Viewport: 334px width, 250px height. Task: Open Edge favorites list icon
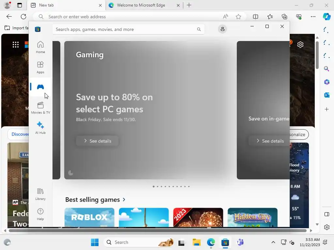pyautogui.click(x=270, y=17)
